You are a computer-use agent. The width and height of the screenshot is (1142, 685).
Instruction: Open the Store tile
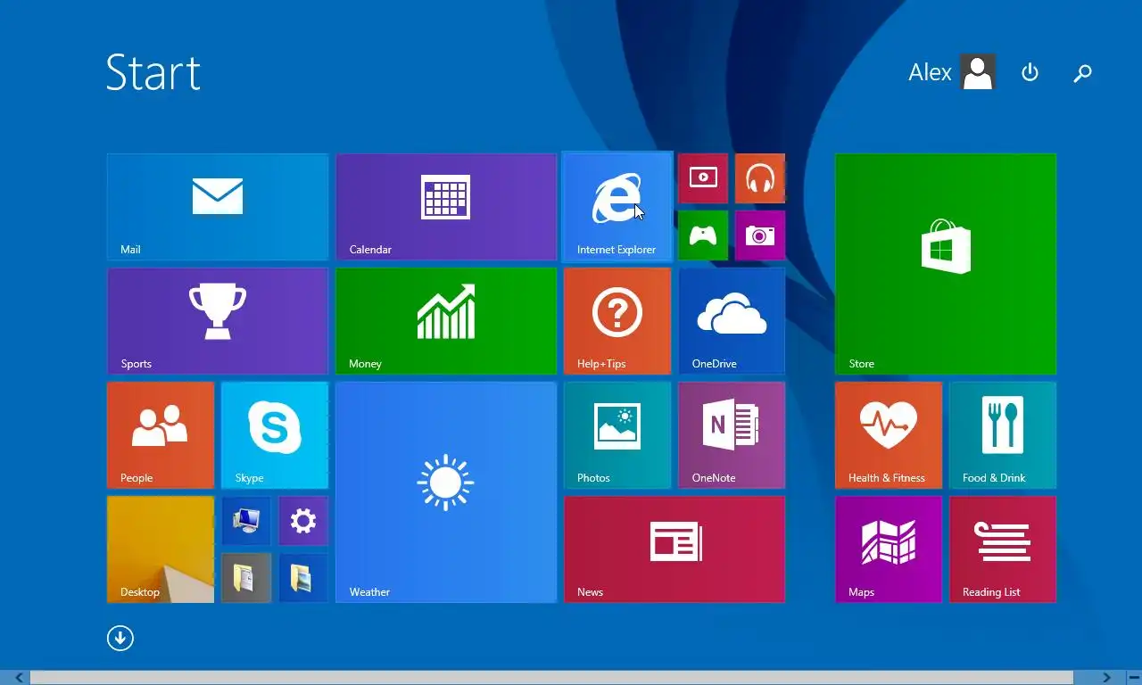tap(946, 264)
